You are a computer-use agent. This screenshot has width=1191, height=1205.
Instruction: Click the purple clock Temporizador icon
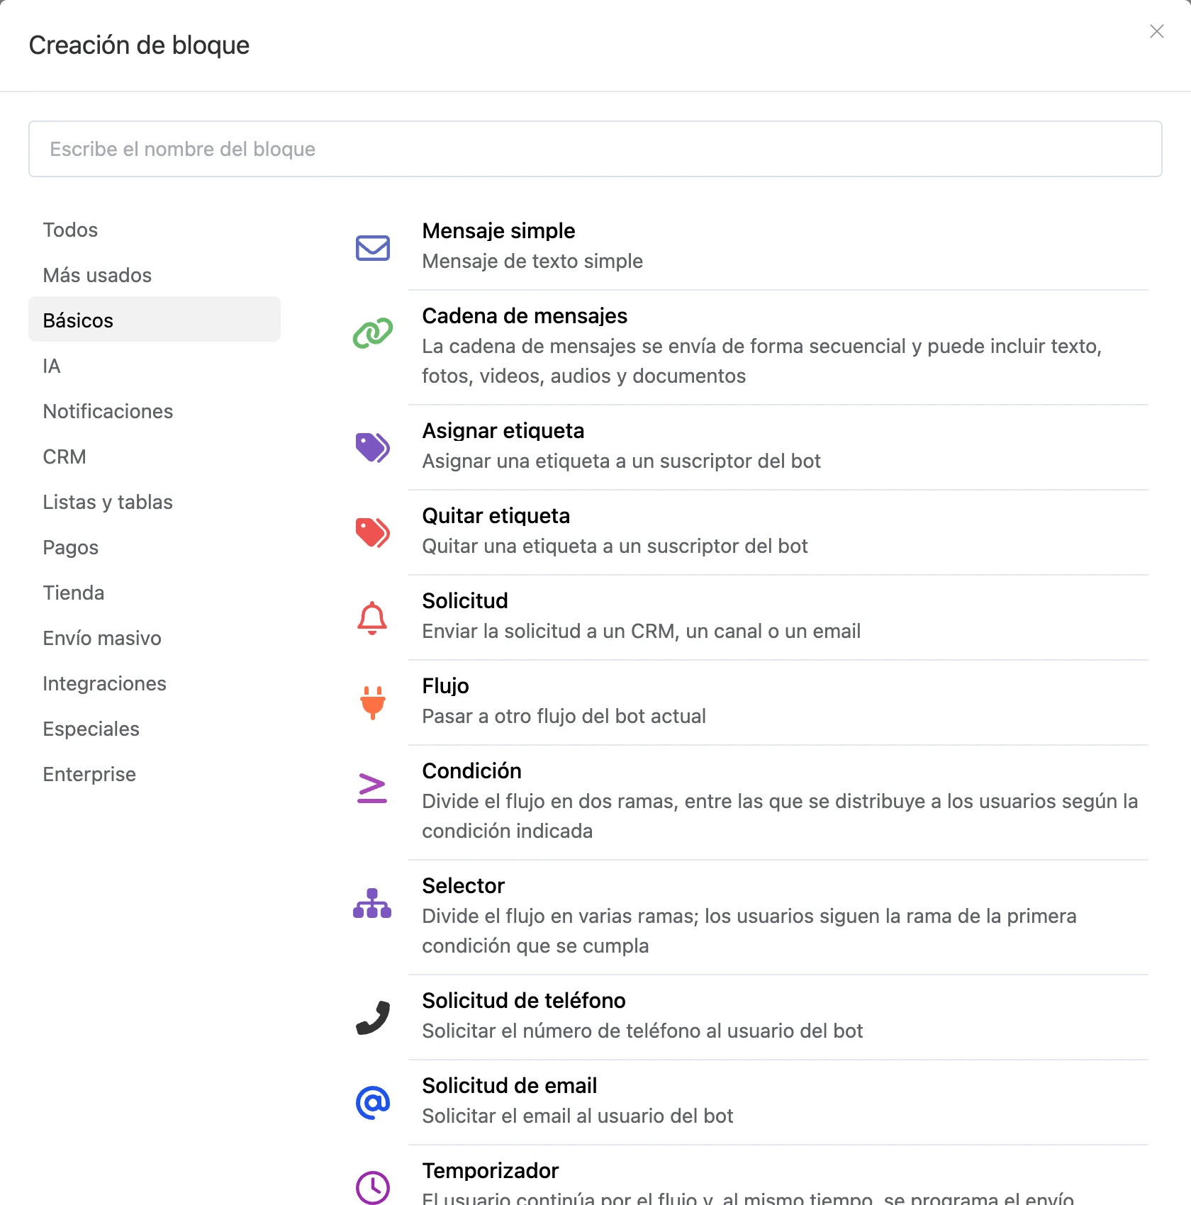[x=372, y=1187]
